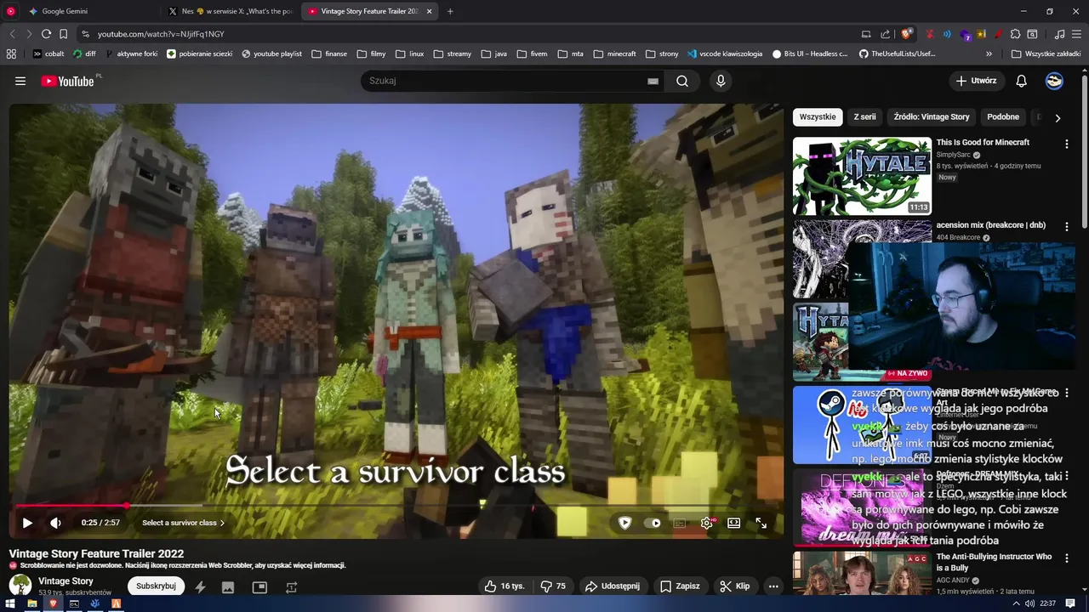Open 'The Anti-Bullying Instructor' video title

[x=994, y=562]
